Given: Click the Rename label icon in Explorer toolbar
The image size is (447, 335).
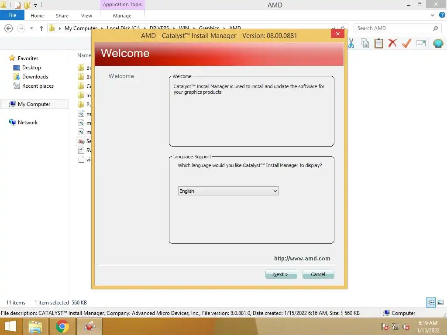Looking at the screenshot, I should coord(421,43).
